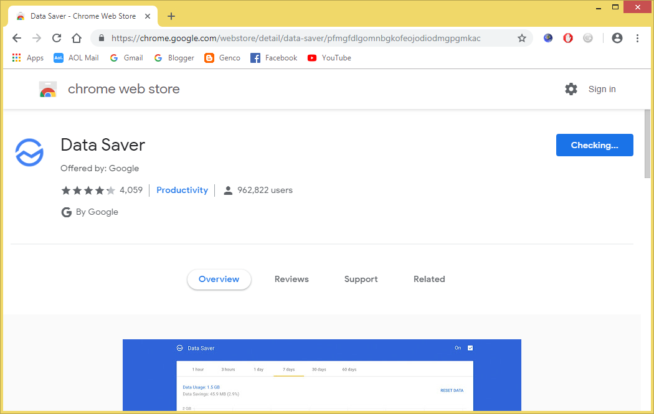Viewport: 654px width, 414px height.
Task: Click the blue Checking... button
Action: (x=594, y=144)
